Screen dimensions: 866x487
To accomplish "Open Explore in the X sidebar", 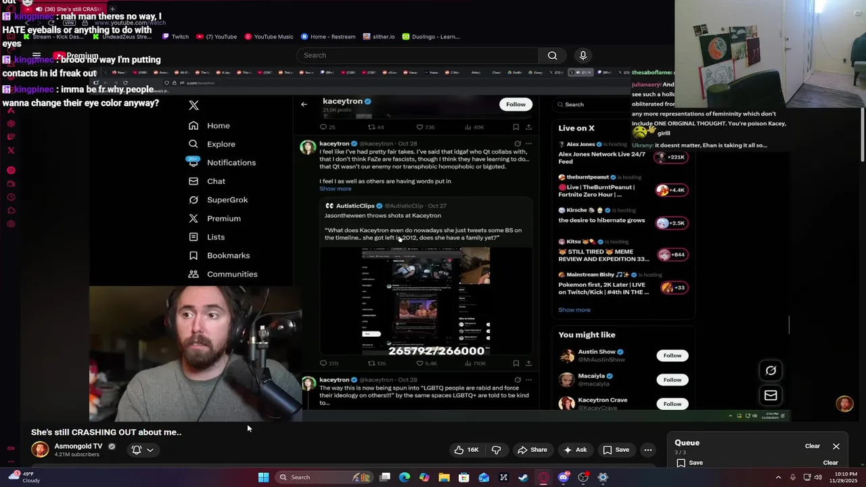I will click(212, 144).
